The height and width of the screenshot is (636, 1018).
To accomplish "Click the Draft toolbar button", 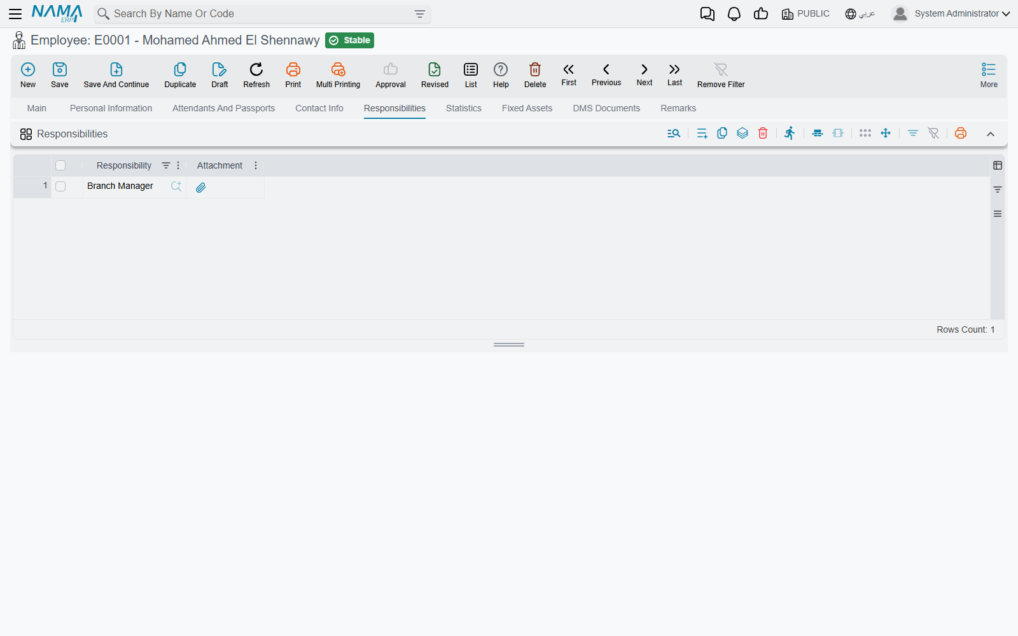I will (x=220, y=75).
